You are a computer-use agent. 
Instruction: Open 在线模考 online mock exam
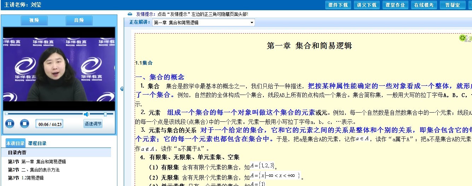pos(424,5)
